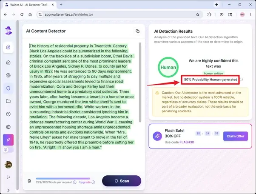Click the Gemini sparkle icon in title bar
The height and width of the screenshot is (194, 256).
point(216,5)
